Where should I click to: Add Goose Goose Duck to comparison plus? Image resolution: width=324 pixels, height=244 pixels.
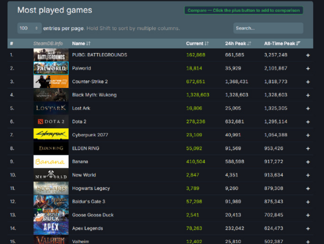coord(308,215)
